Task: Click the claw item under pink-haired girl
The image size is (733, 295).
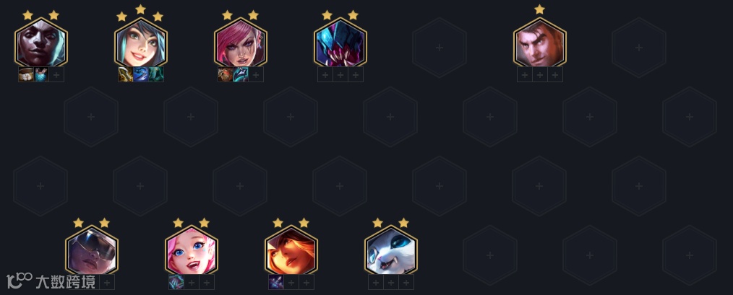Action: pyautogui.click(x=176, y=282)
